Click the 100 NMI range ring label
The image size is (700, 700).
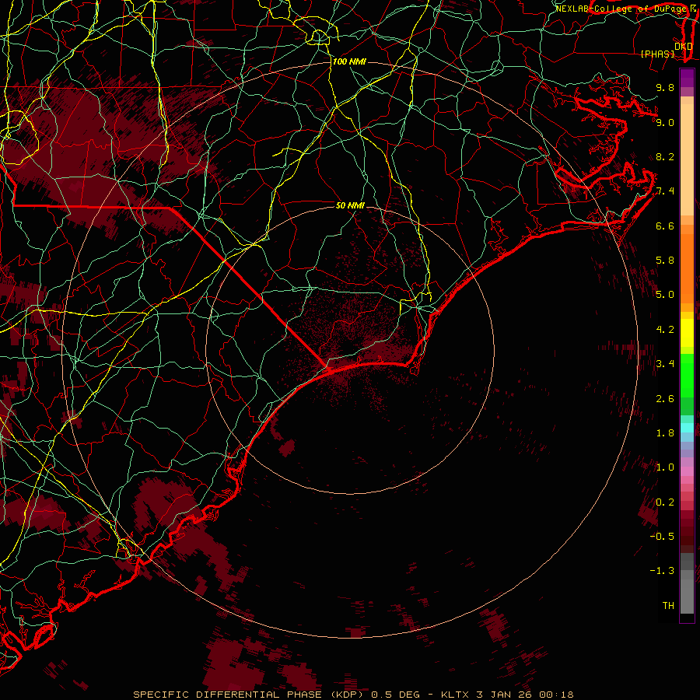coord(349,61)
